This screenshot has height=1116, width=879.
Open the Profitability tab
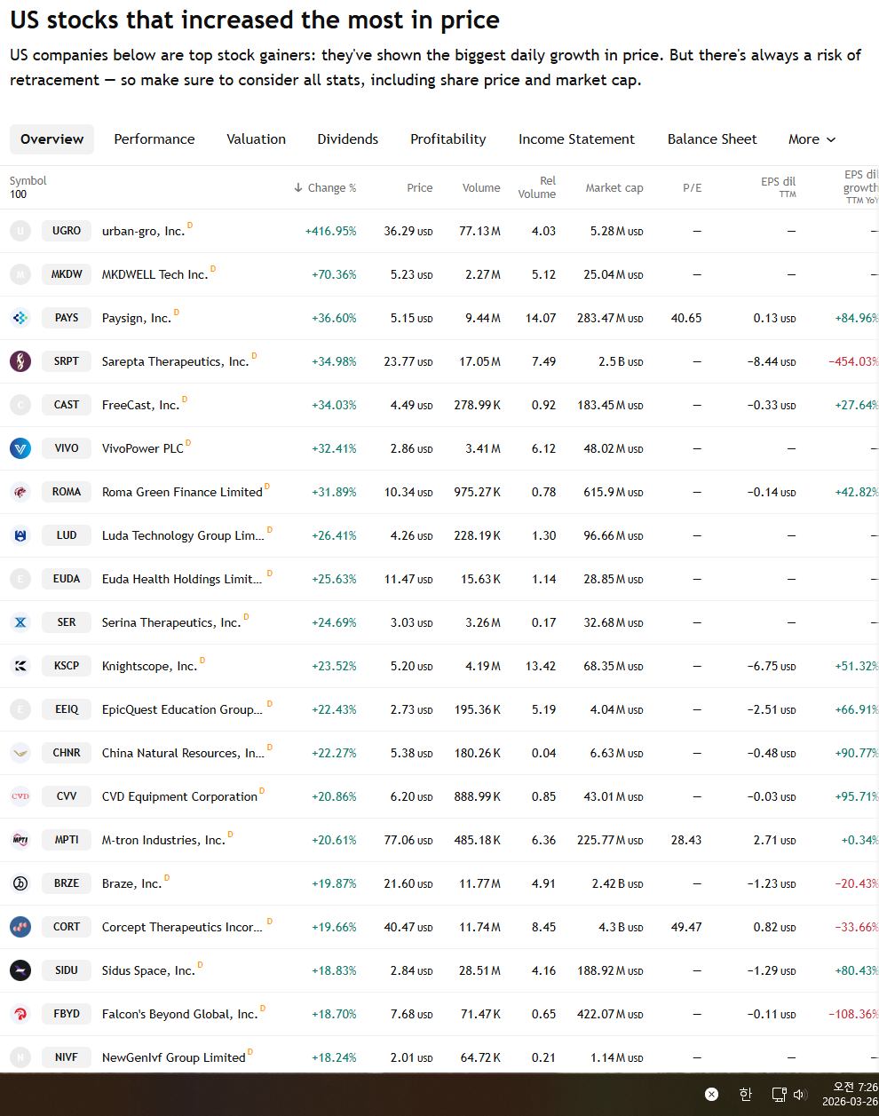pos(448,139)
